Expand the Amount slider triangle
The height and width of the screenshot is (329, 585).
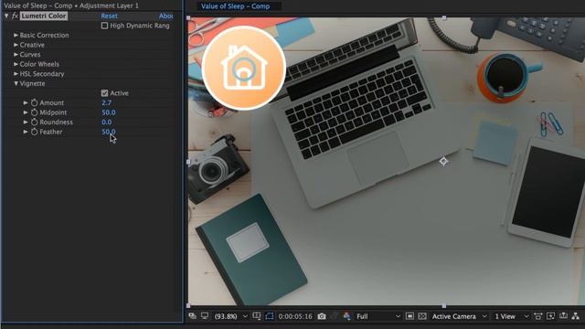[x=26, y=102]
